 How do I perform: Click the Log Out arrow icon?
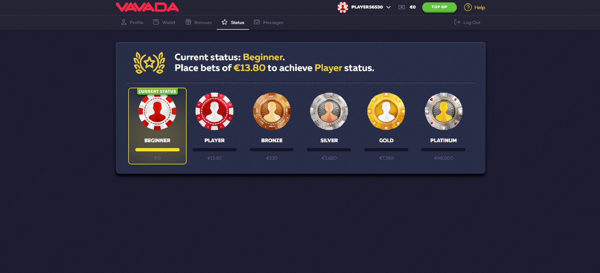pyautogui.click(x=457, y=22)
